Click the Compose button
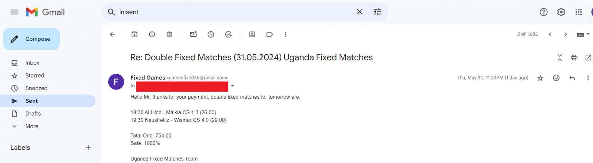The height and width of the screenshot is (163, 593). click(x=32, y=39)
